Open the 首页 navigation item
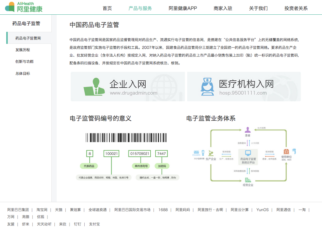This screenshot has width=322, height=229. click(x=107, y=9)
